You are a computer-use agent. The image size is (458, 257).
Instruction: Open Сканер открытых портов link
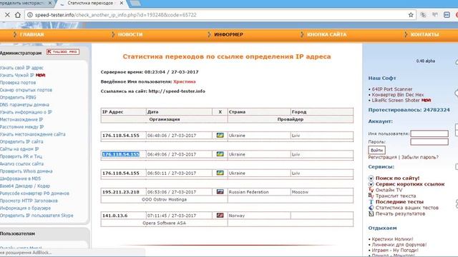(x=26, y=90)
